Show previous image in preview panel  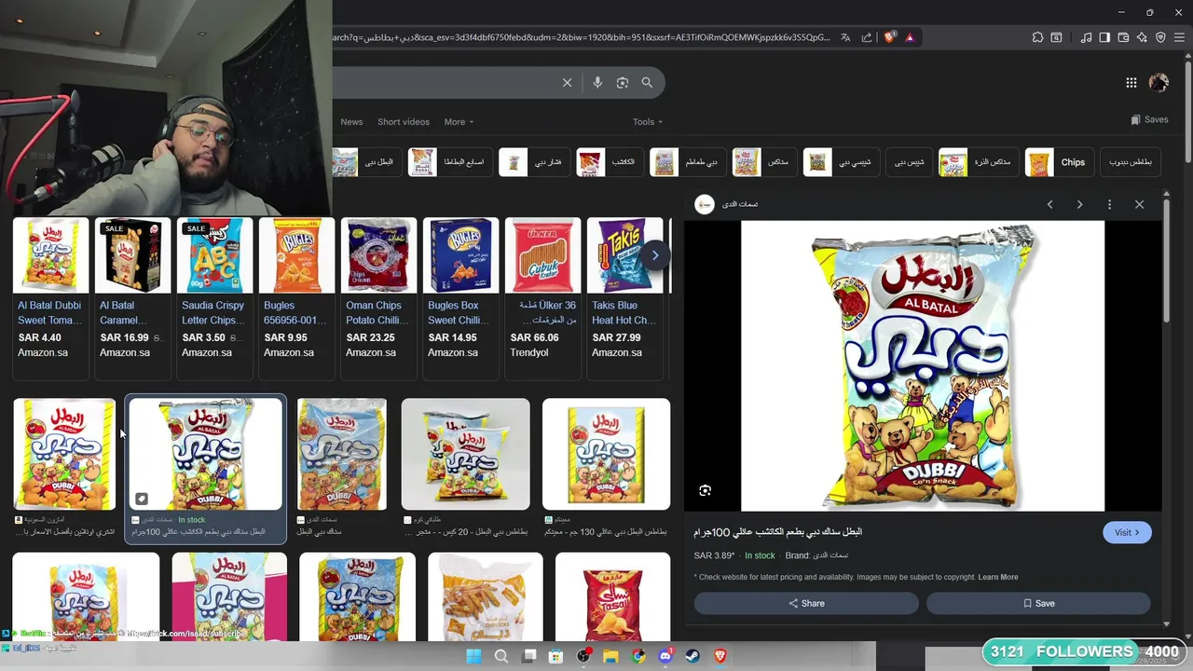[1049, 204]
